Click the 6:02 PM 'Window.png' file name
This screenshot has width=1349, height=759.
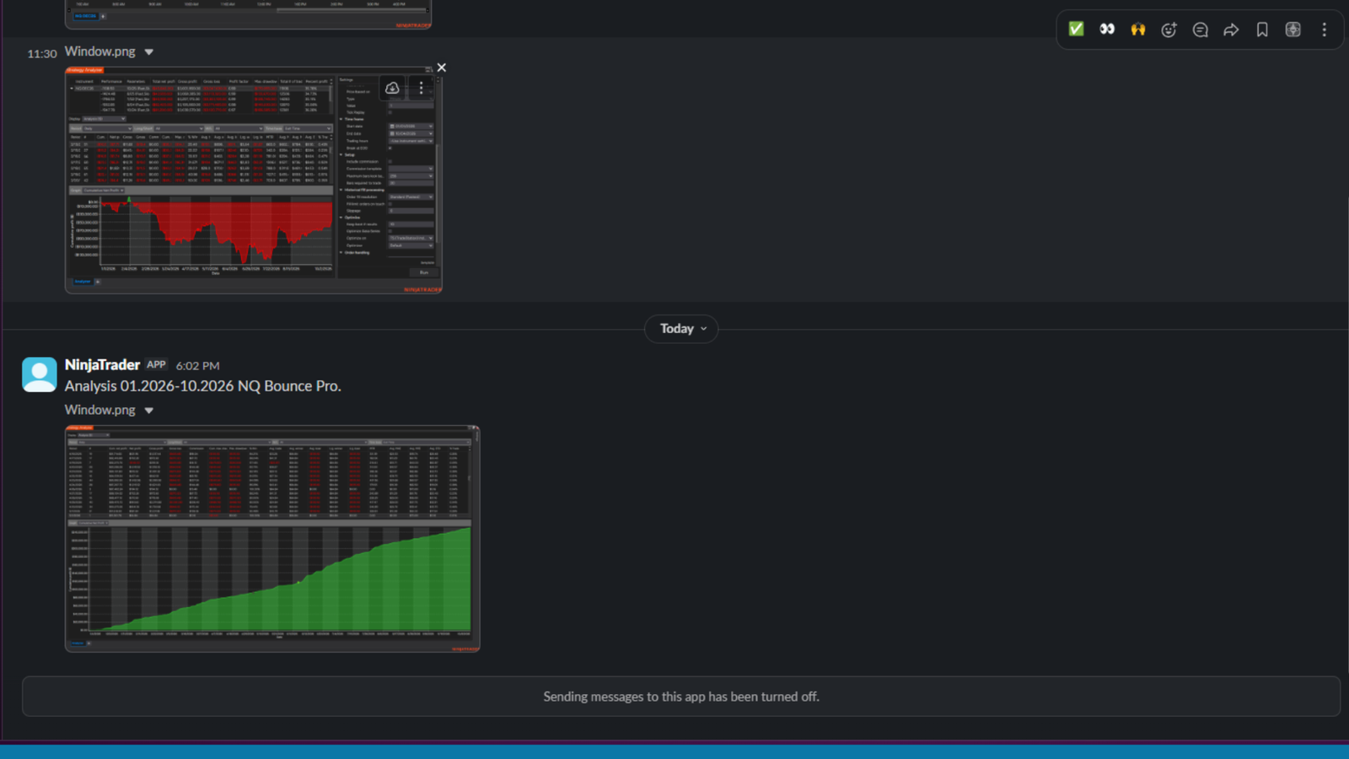click(99, 410)
